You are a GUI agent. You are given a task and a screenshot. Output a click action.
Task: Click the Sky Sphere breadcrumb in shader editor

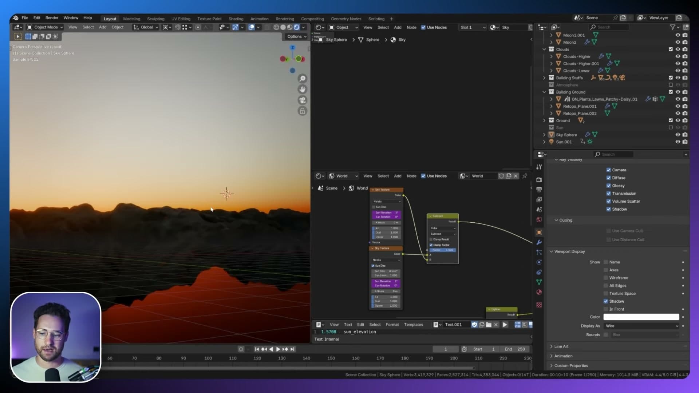(336, 40)
